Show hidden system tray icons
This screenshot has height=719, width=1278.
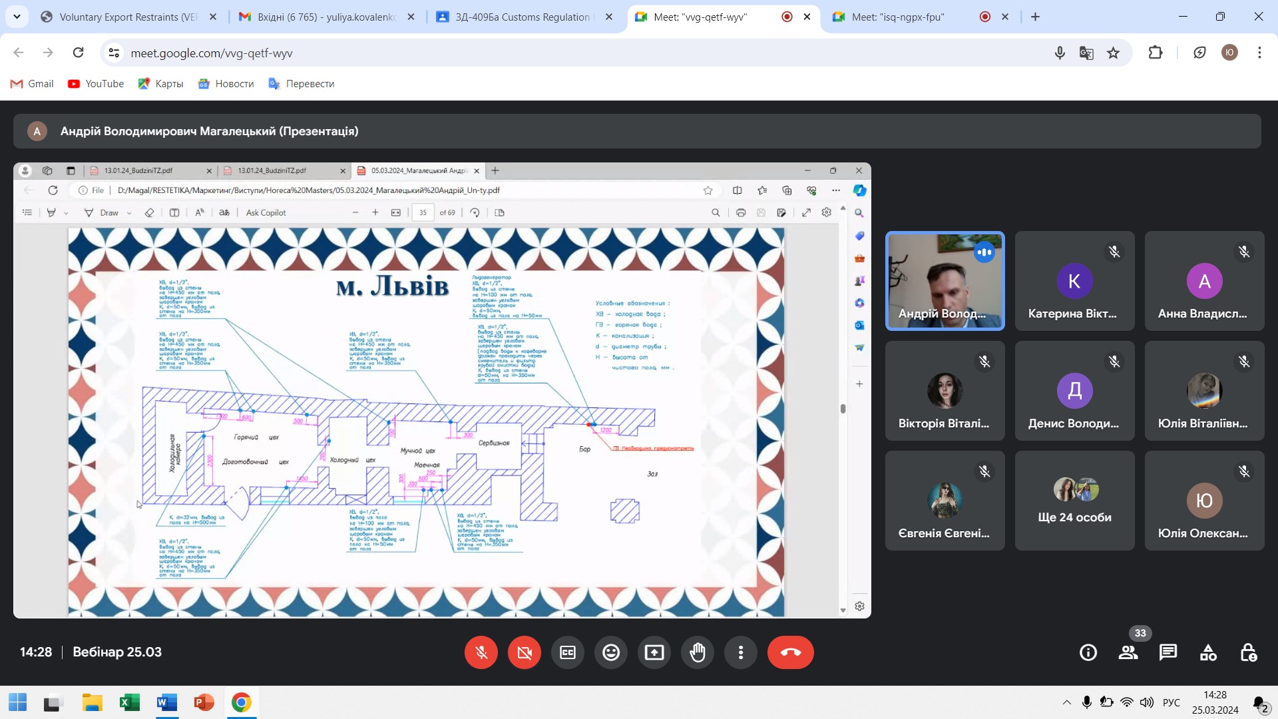click(1066, 702)
